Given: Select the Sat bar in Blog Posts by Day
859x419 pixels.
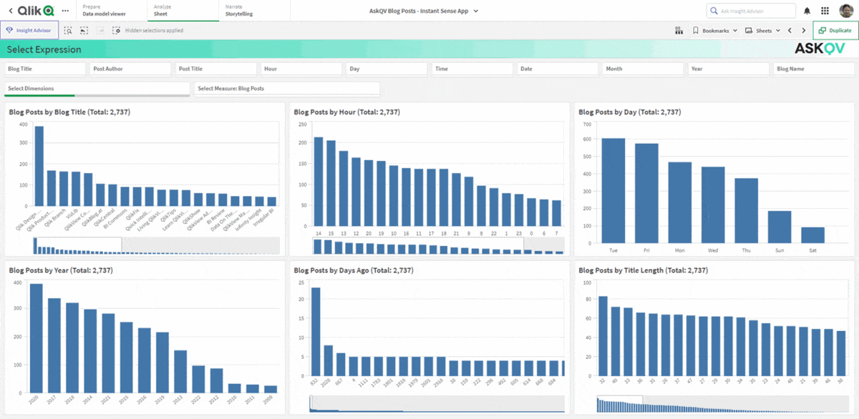Looking at the screenshot, I should click(x=812, y=236).
